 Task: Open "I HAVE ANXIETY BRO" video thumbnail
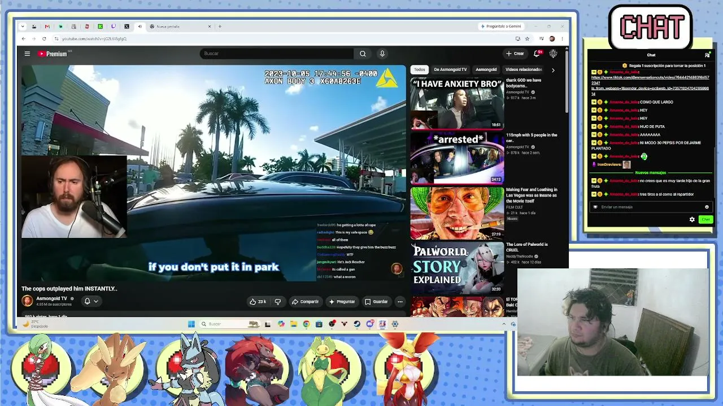pos(457,104)
